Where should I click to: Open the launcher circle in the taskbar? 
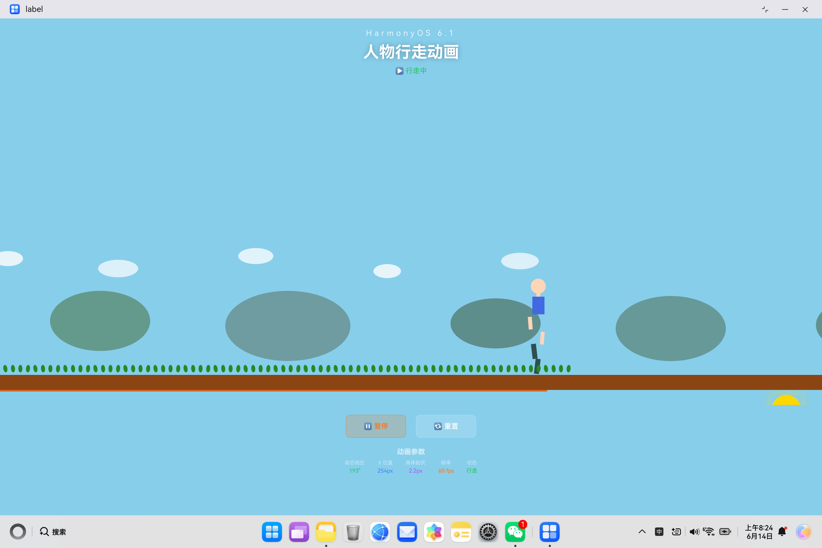coord(18,532)
